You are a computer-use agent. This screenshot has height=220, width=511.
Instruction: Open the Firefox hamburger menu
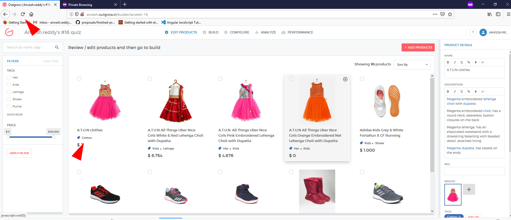(x=508, y=14)
